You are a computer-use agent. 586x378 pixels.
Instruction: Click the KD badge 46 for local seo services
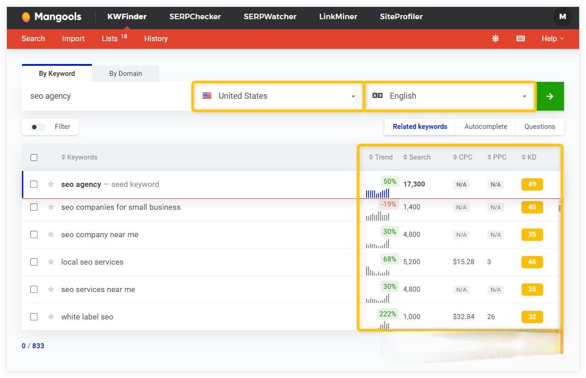[532, 262]
